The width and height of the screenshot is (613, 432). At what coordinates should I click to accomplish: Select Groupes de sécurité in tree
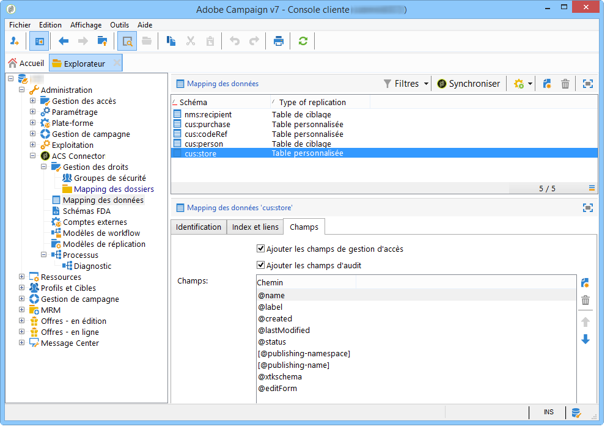(x=110, y=178)
